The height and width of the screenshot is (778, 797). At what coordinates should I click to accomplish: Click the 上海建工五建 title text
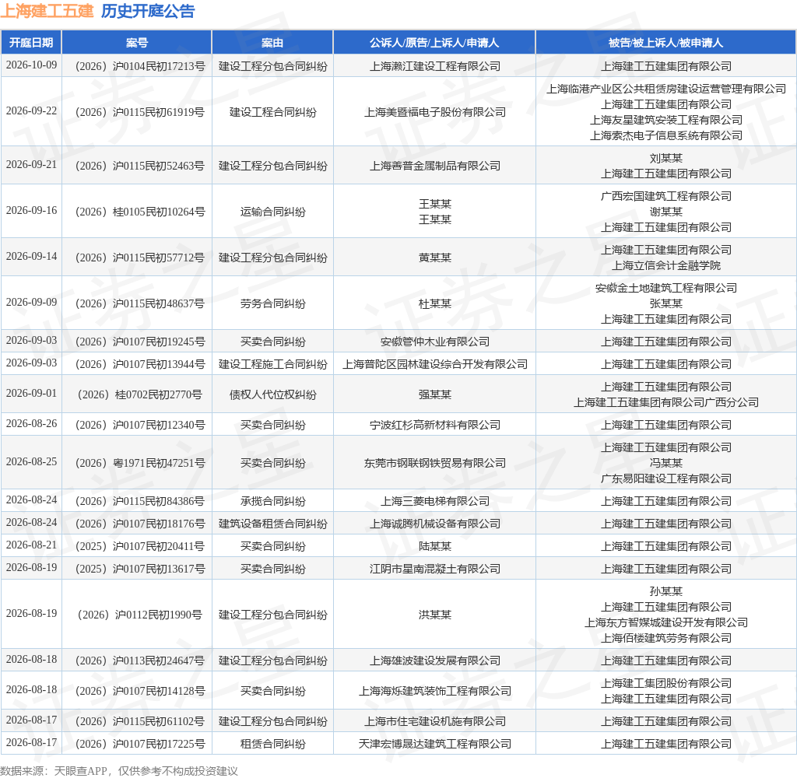47,11
